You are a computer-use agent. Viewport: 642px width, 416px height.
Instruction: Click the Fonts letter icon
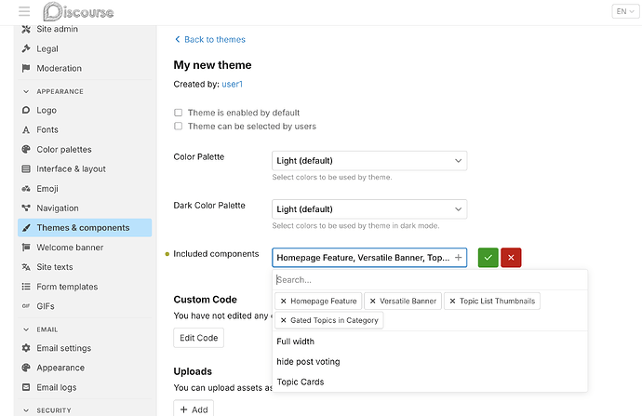26,129
